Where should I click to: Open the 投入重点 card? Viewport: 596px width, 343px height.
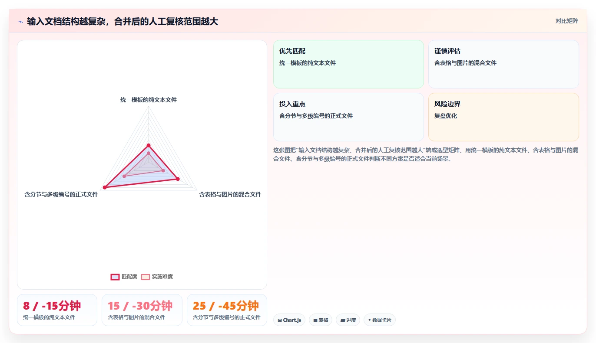(348, 117)
